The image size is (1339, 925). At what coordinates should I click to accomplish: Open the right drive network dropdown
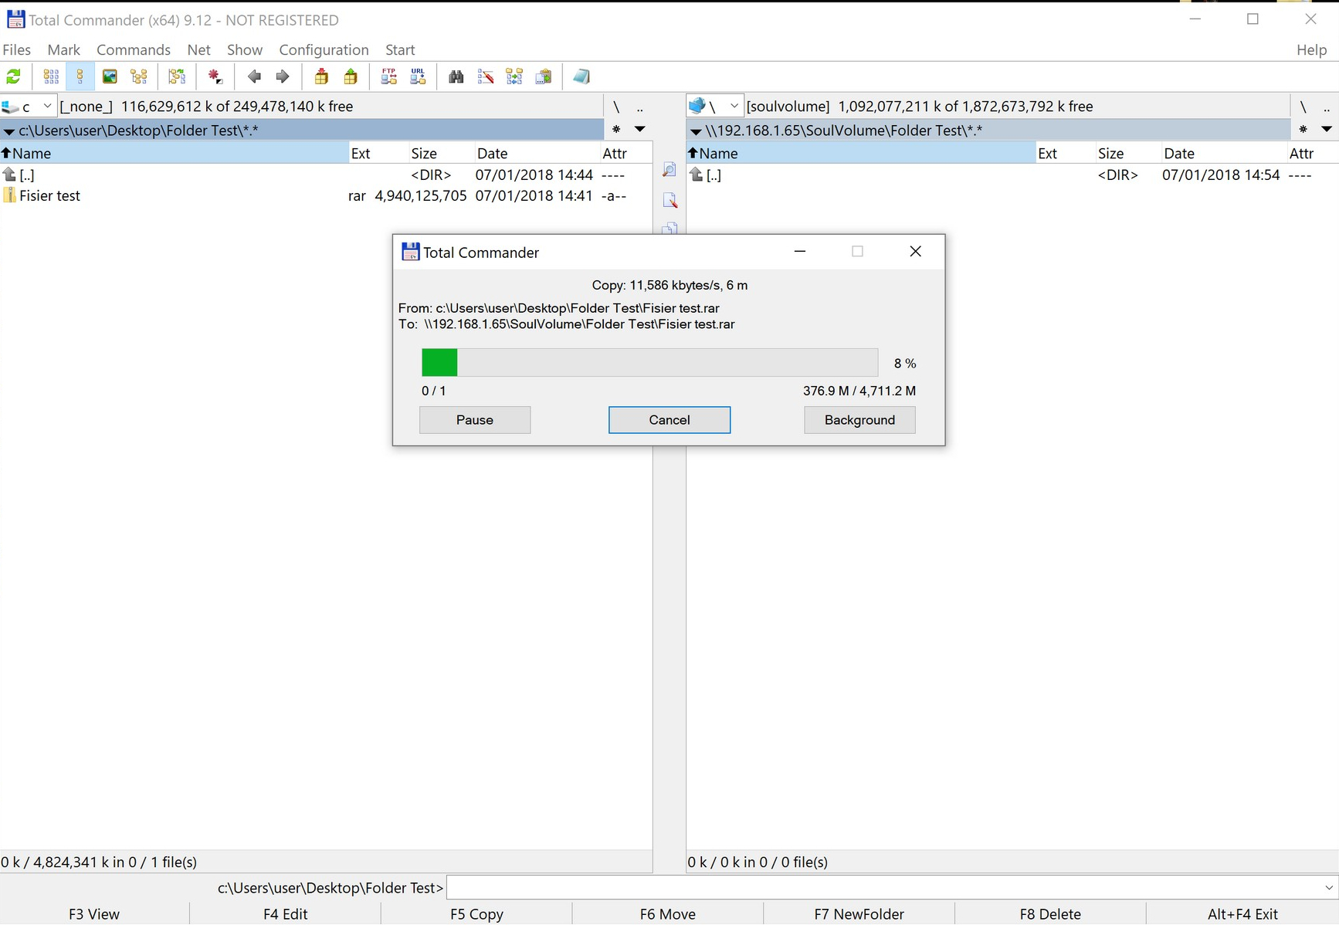[715, 106]
